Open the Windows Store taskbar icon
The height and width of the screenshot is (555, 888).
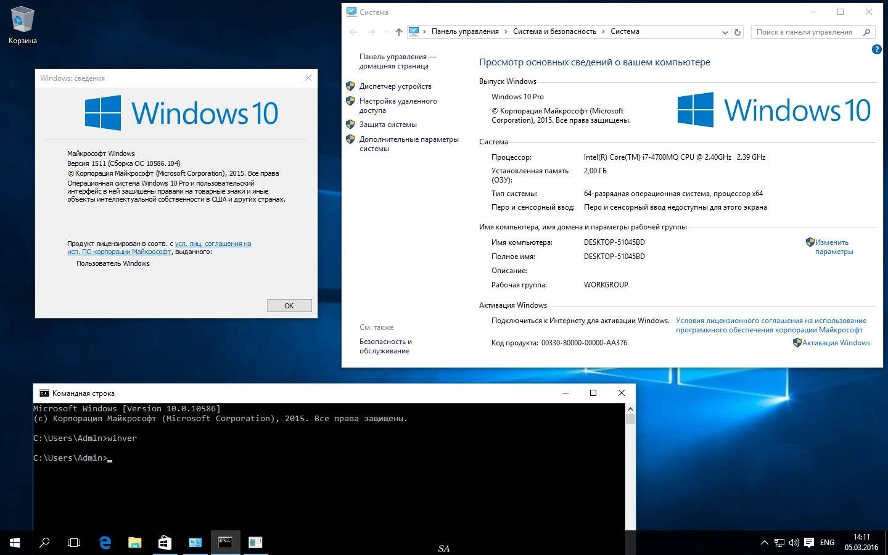click(x=165, y=543)
